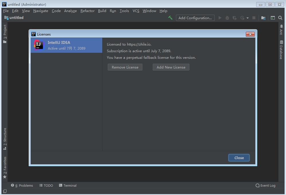The width and height of the screenshot is (286, 195).
Task: Open the Tools menu
Action: 124,11
